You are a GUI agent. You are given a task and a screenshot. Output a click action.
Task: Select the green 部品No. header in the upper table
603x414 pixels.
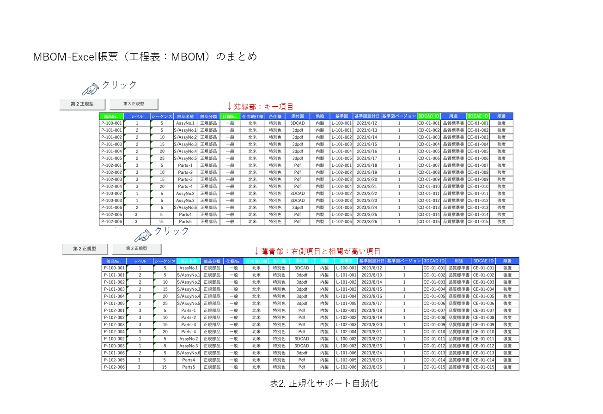pos(112,116)
